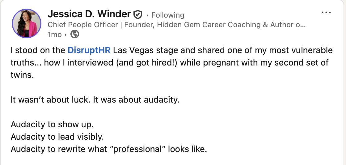Click the Following status label

pyautogui.click(x=168, y=15)
